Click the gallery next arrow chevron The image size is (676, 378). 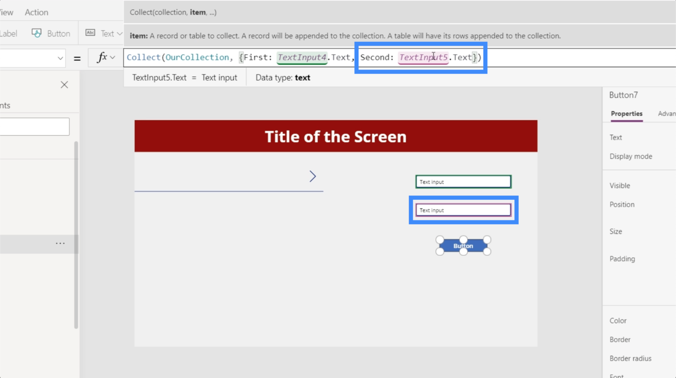313,176
